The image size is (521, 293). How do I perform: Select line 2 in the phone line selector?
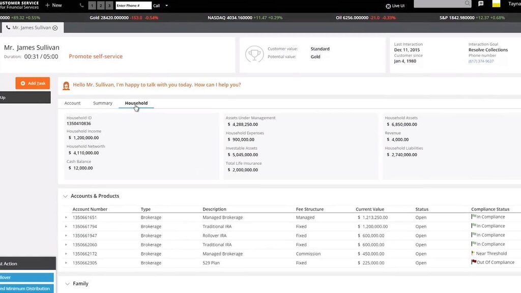[99, 5]
